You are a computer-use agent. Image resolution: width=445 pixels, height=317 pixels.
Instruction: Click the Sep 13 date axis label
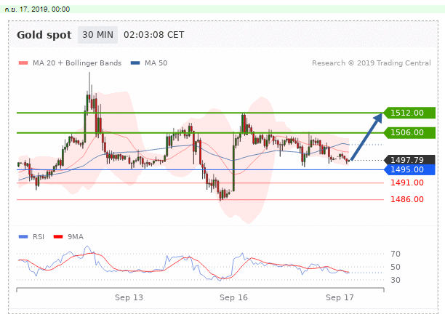click(x=129, y=297)
